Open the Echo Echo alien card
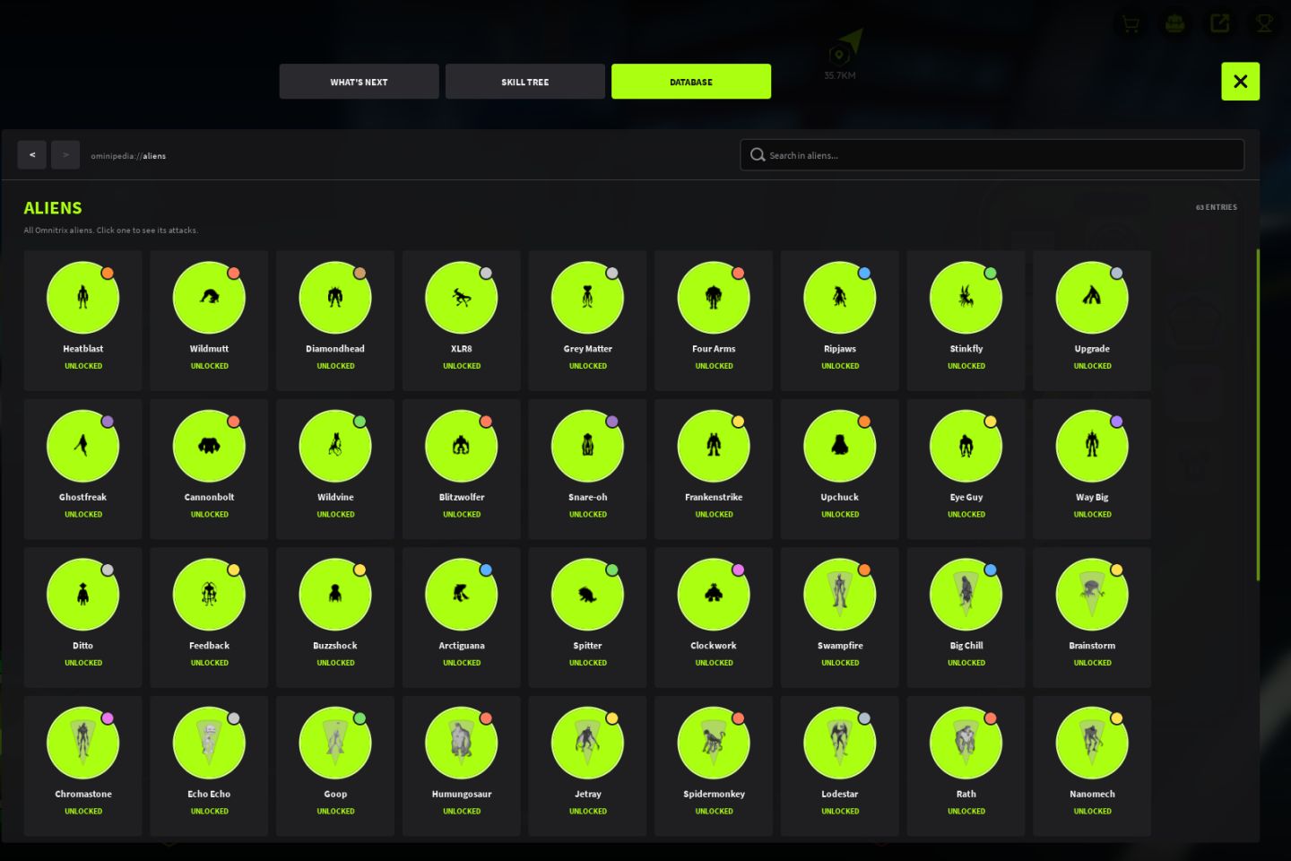 [x=209, y=766]
